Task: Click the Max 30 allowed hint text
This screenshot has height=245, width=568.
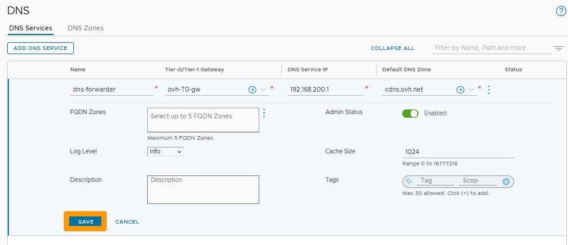Action: pyautogui.click(x=446, y=193)
